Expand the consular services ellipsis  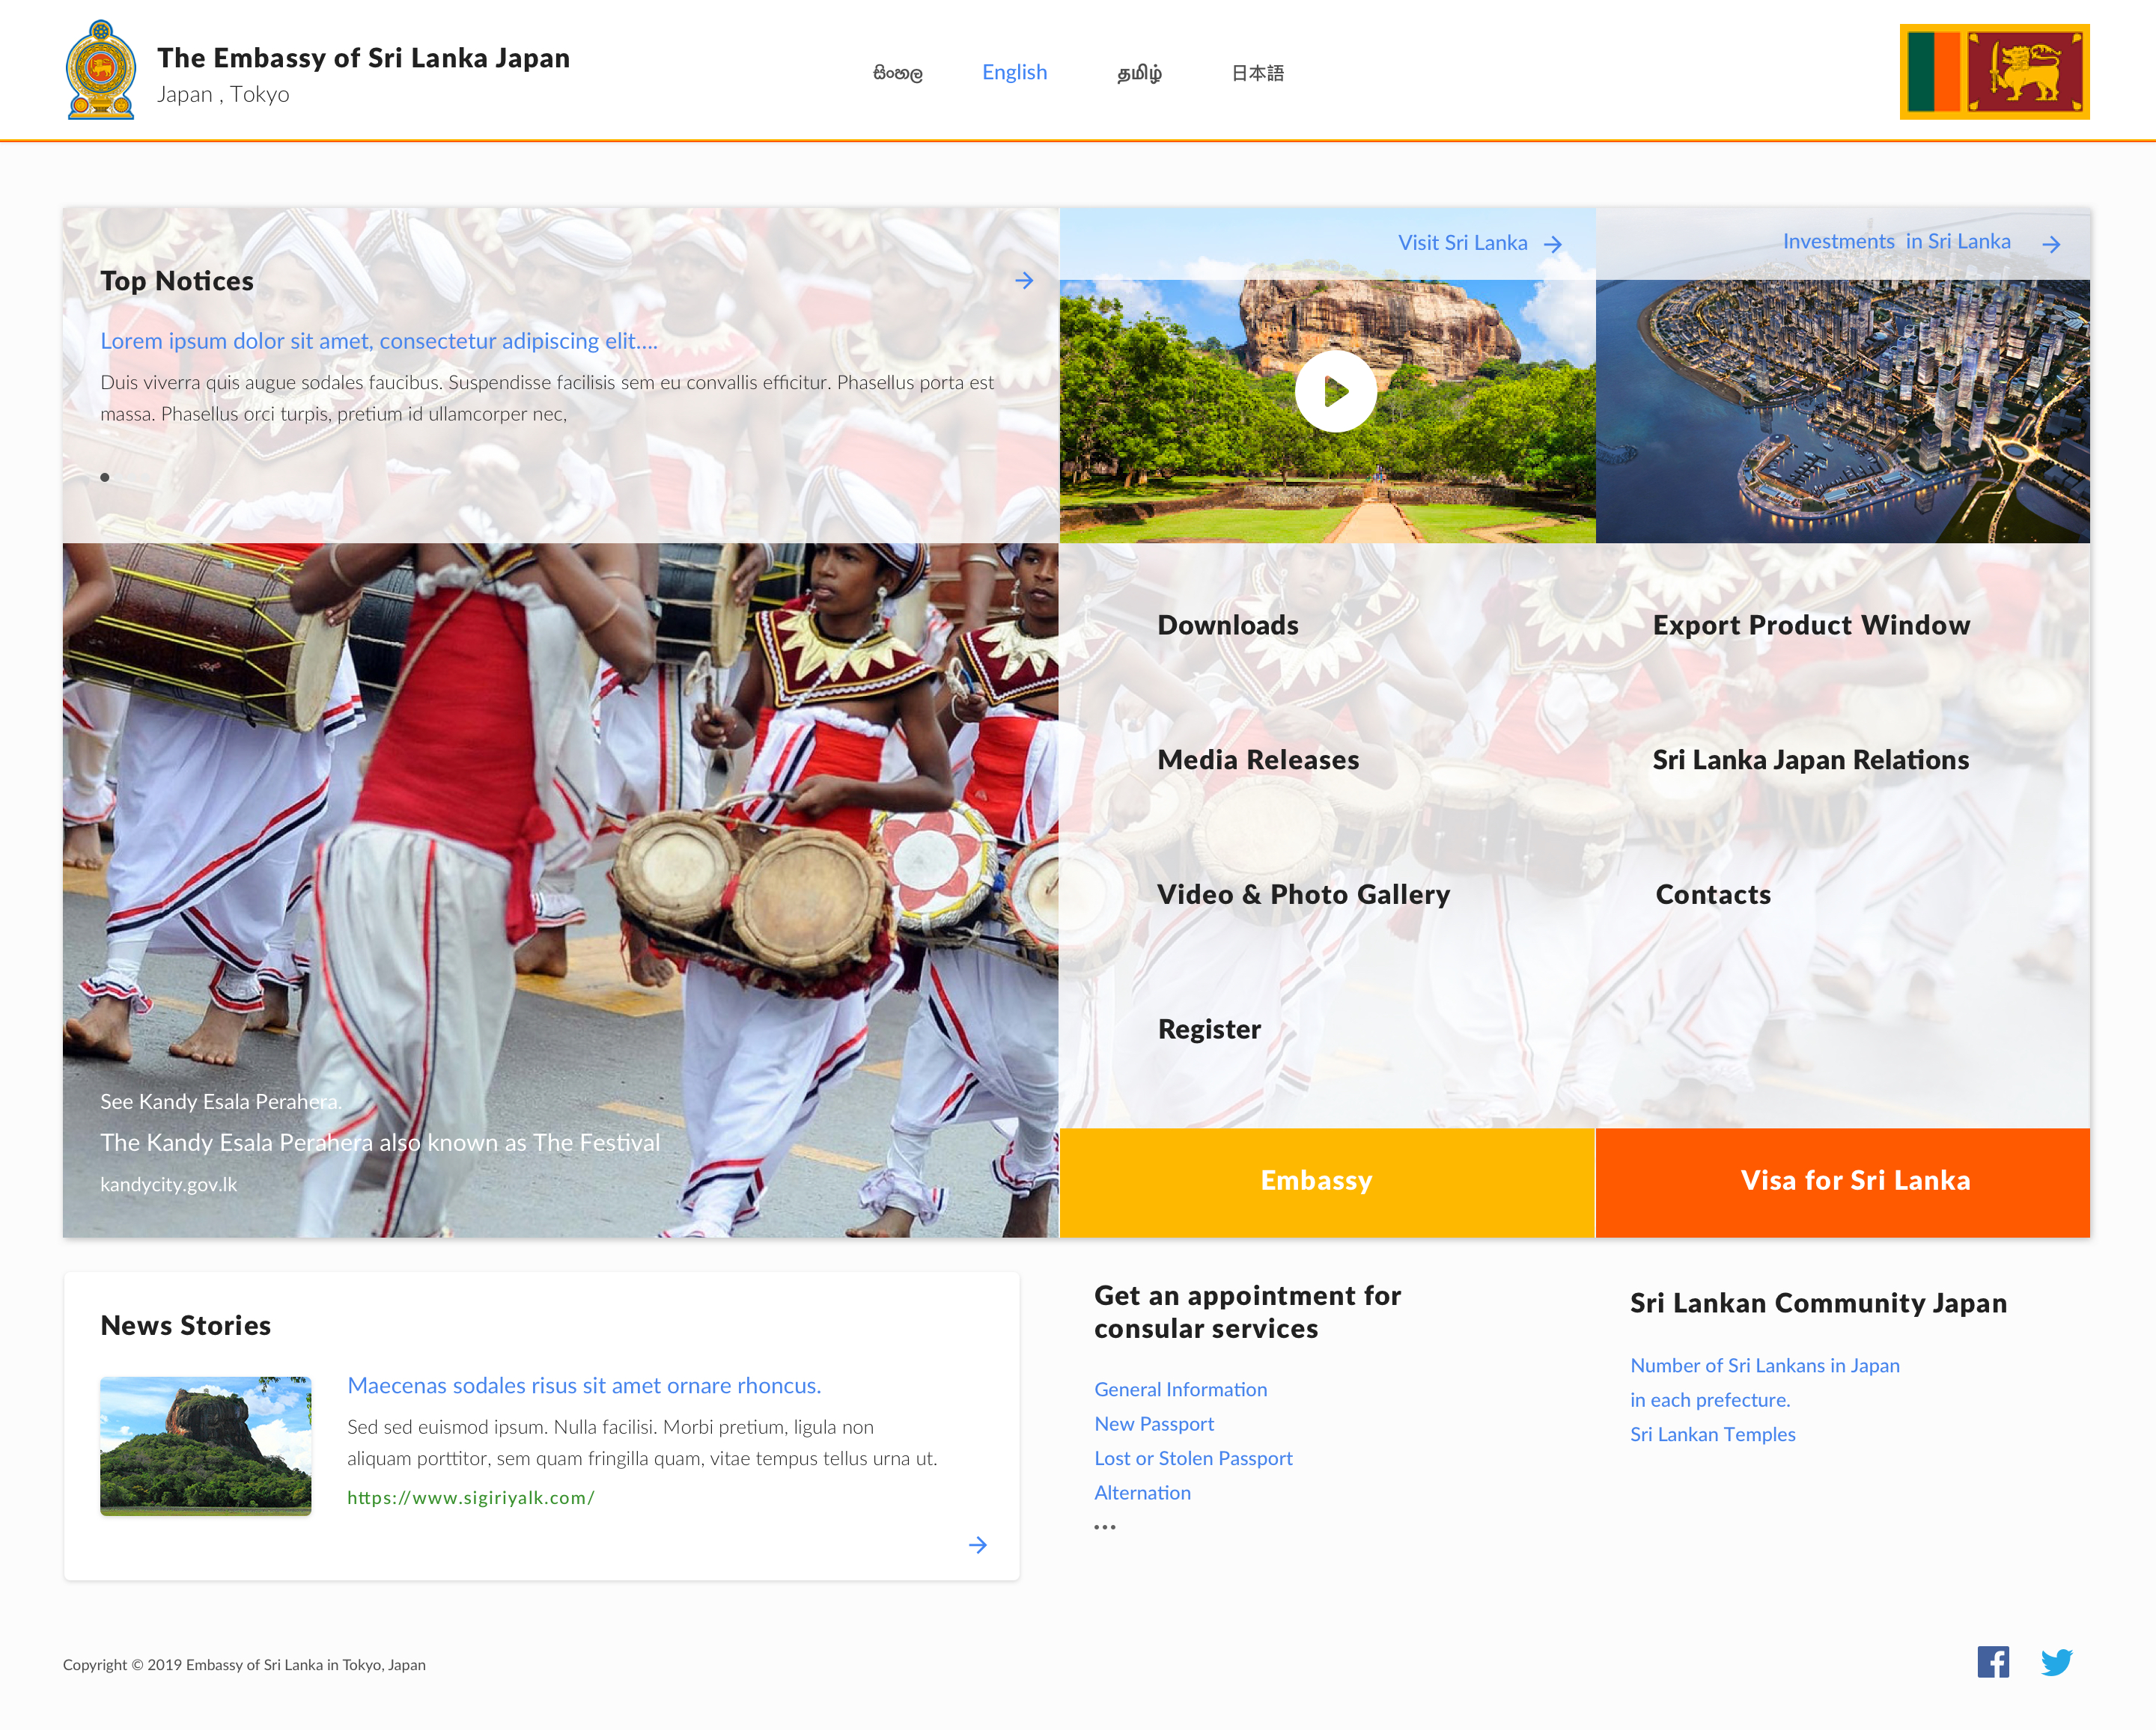1104,1527
